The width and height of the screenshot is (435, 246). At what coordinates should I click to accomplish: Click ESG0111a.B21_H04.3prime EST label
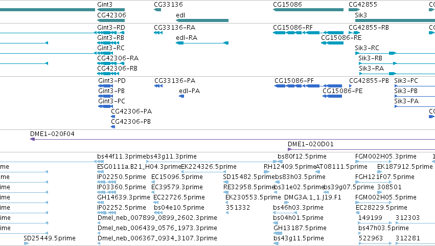click(139, 167)
